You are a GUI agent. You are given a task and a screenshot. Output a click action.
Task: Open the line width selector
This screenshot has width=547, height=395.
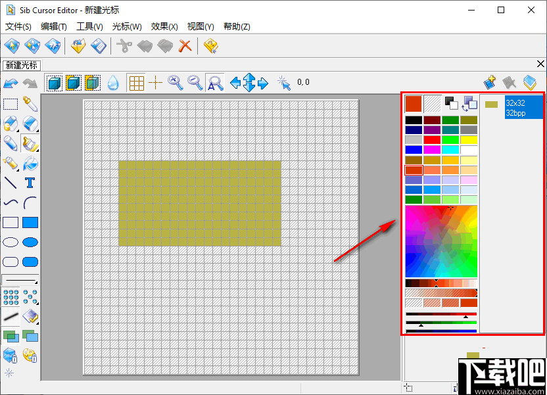coord(20,279)
